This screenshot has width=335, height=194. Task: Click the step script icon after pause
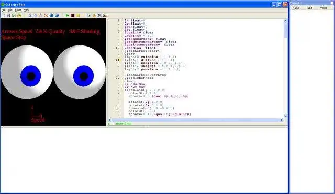[x=88, y=15]
